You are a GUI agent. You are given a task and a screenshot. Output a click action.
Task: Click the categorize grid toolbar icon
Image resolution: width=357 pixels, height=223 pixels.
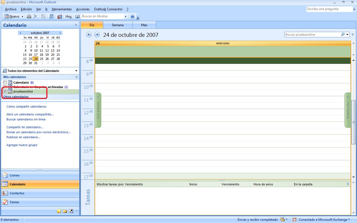click(x=43, y=16)
